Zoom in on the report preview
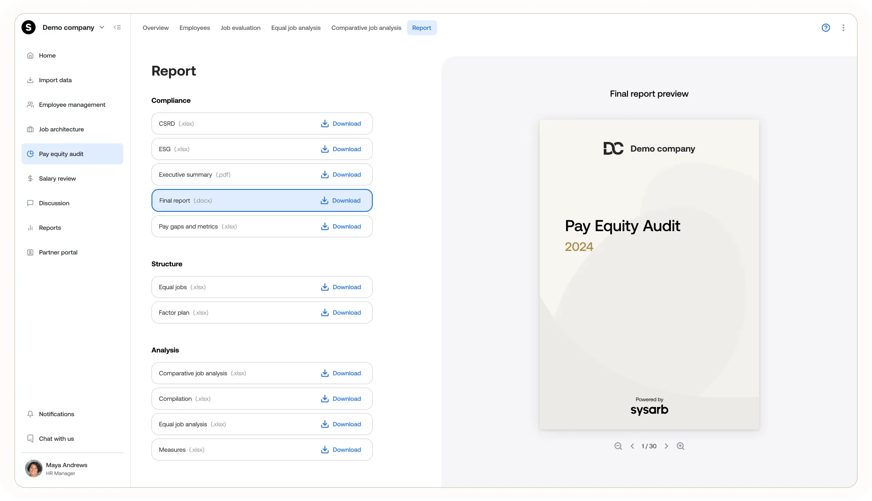 tap(681, 446)
